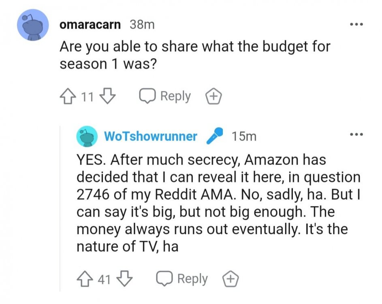Reply to WoTshowrunner's answer
The width and height of the screenshot is (382, 304).
click(182, 279)
